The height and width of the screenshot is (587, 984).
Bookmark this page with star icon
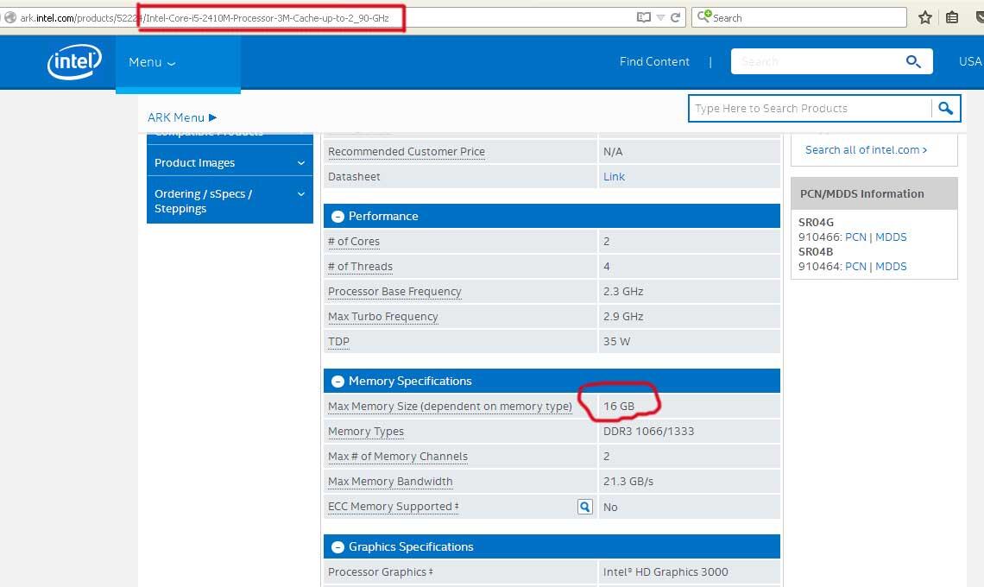pos(925,17)
